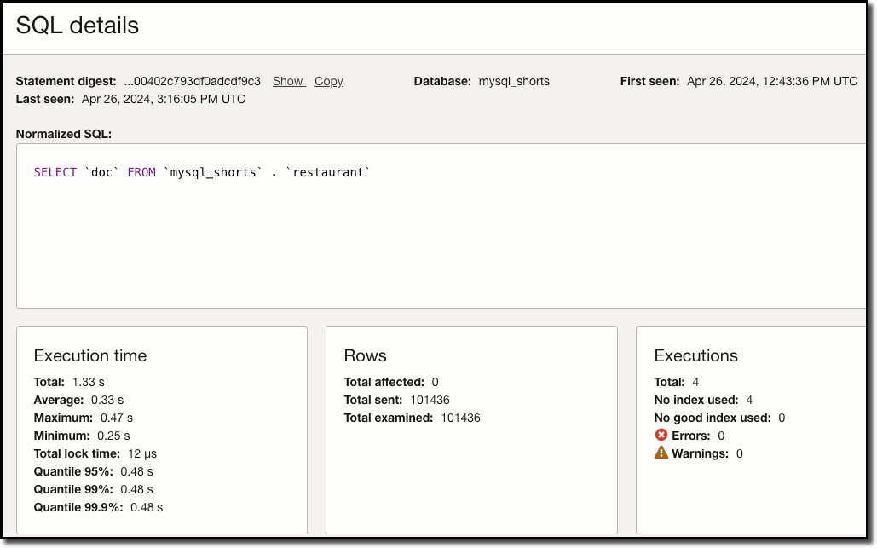Screen dimensions: 877x548
Task: Click the Show link beside the statement digest
Action: [x=287, y=81]
